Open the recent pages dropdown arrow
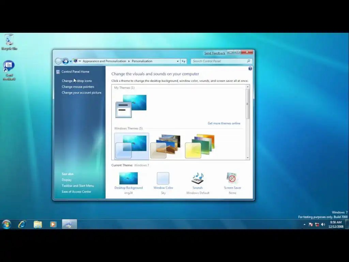The width and height of the screenshot is (349, 262). [x=71, y=61]
